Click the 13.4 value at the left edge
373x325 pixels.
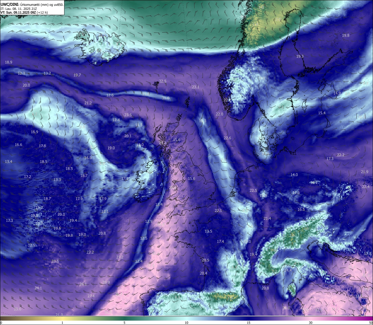click(x=8, y=161)
